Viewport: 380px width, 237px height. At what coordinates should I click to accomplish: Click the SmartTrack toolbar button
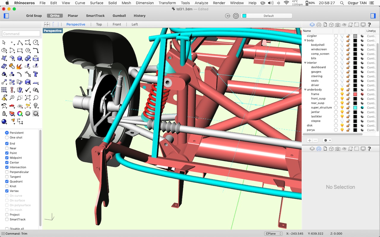point(95,16)
